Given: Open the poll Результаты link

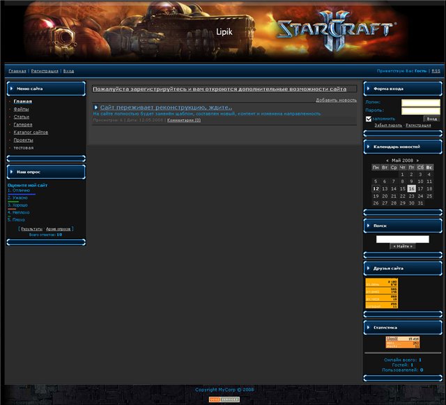Looking at the screenshot, I should (x=31, y=229).
